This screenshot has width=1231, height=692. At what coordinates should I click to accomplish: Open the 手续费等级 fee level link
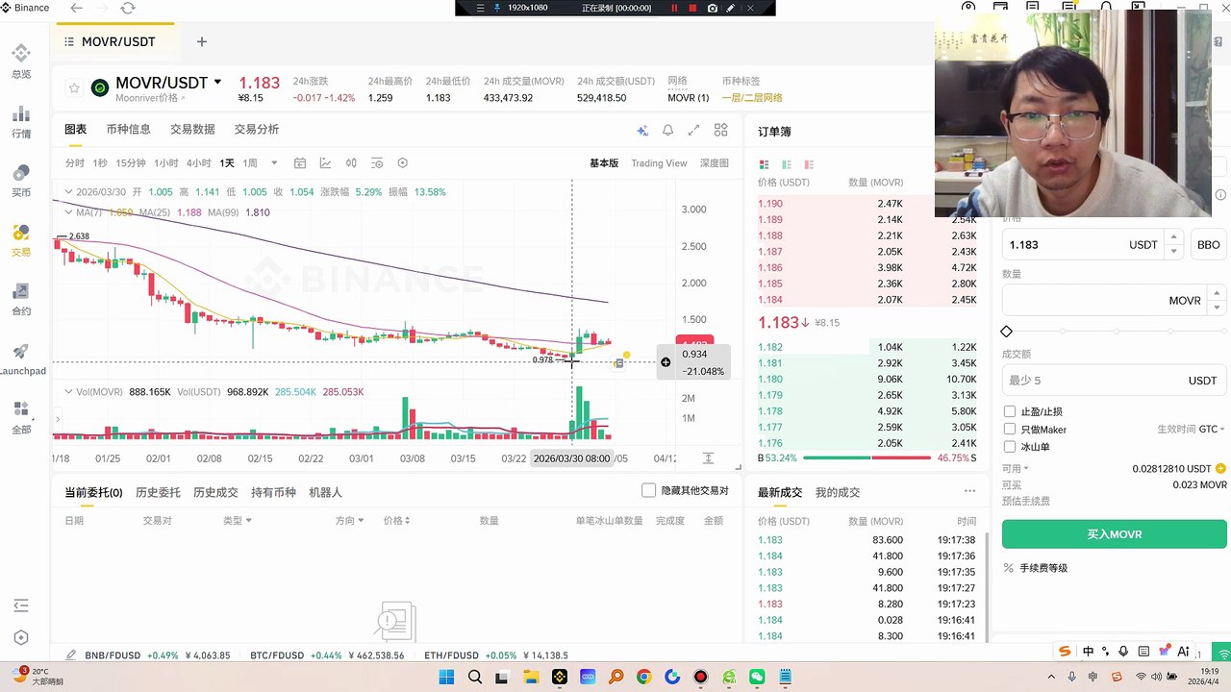click(1043, 568)
